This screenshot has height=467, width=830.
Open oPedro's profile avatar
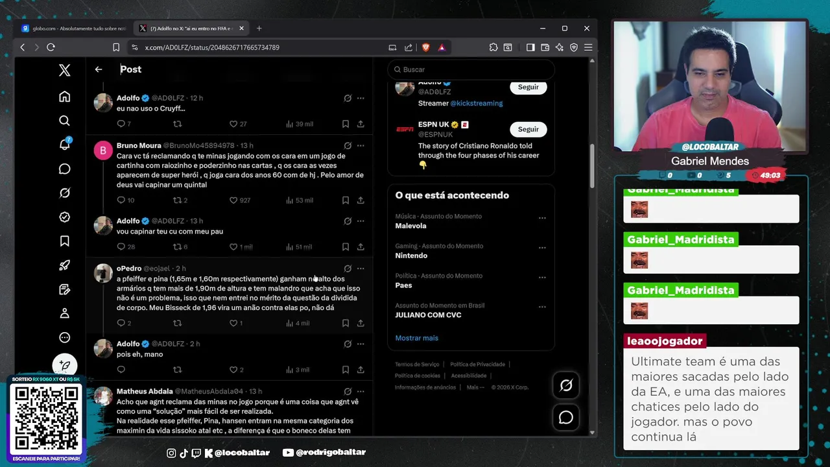[x=103, y=273]
